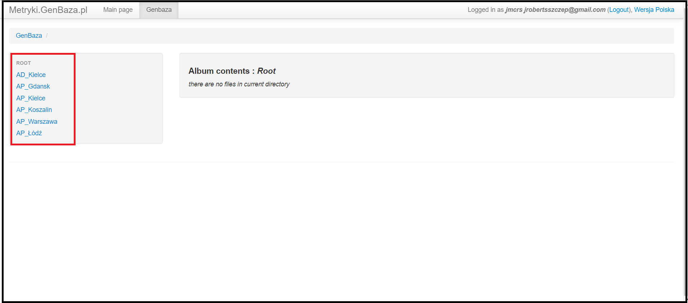Click the GenBaza breadcrumb link
Viewport: 688px width, 303px height.
29,35
